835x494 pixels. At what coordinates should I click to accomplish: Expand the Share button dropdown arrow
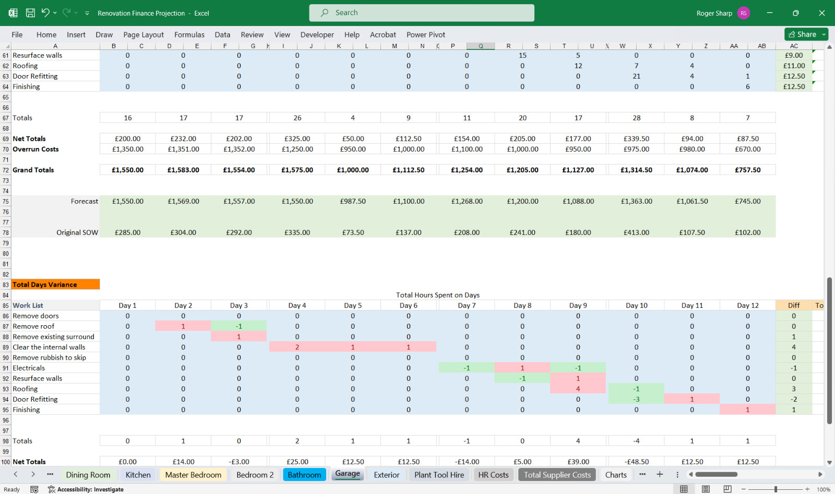(x=824, y=34)
